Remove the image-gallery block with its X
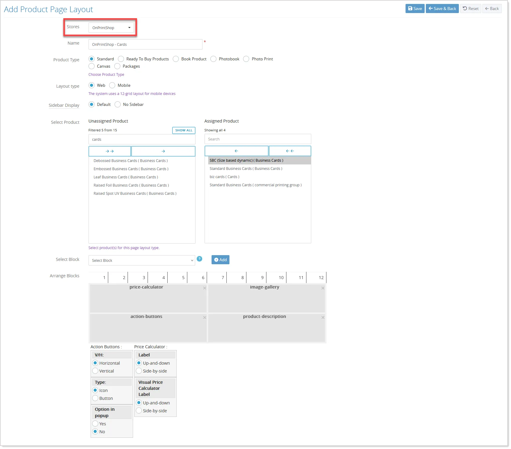 pyautogui.click(x=323, y=288)
